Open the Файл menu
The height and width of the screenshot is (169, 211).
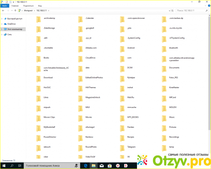point(5,6)
